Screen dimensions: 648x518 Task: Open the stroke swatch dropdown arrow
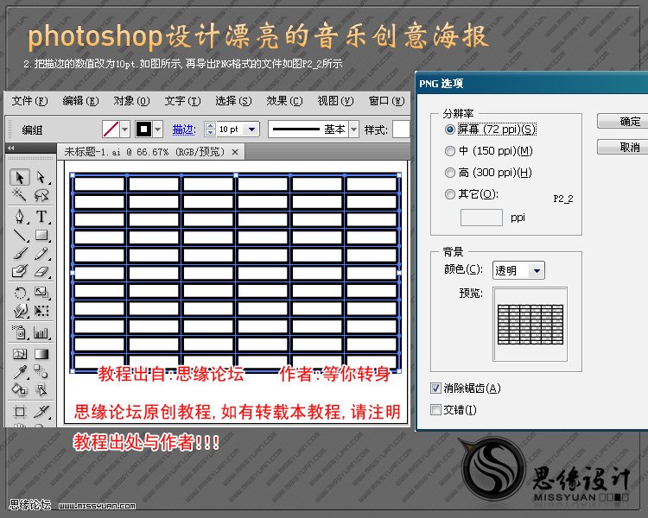(x=158, y=129)
